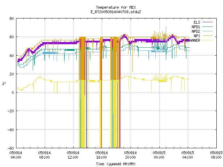This screenshot has width=223, height=167.
Task: Click the yellow SCANNER legend line sample
Action: coord(207,40)
